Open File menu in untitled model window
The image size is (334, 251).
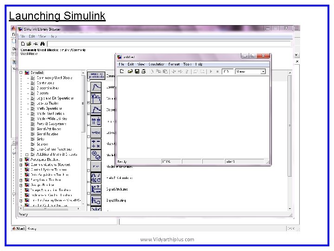coord(122,64)
